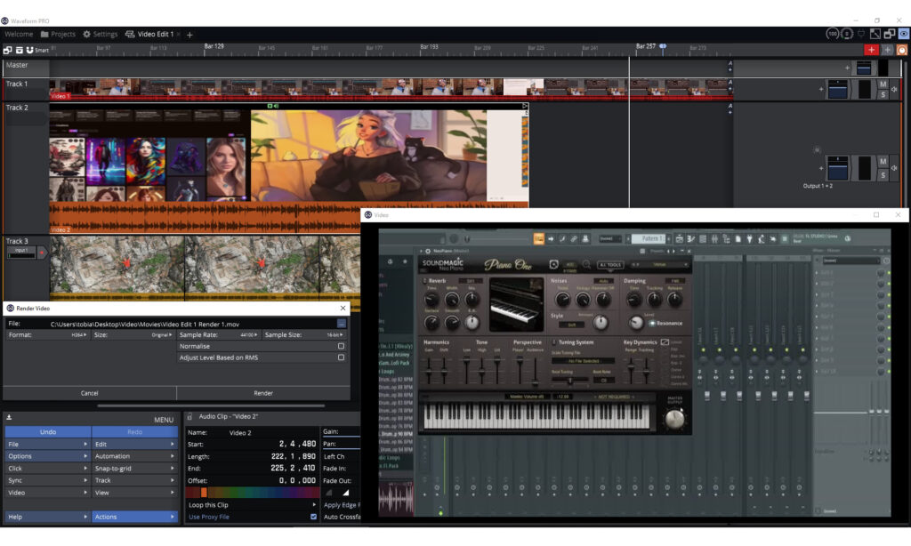Open the Snap-to-grid menu
The image size is (911, 546).
point(135,469)
